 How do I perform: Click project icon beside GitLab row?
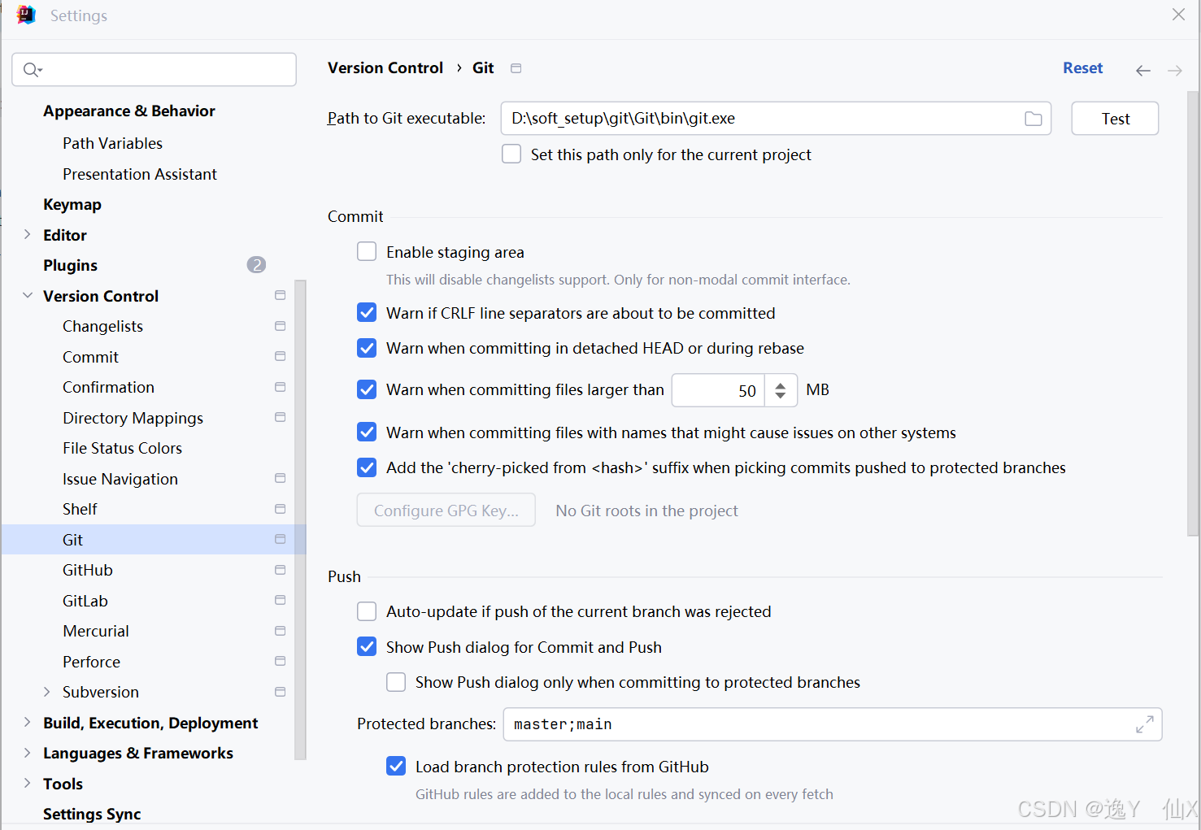[x=280, y=601]
